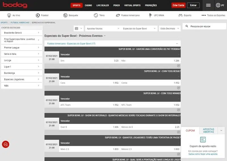227x161 pixels.
Task: Open the Odds Decimais dropdown
Action: click(170, 28)
